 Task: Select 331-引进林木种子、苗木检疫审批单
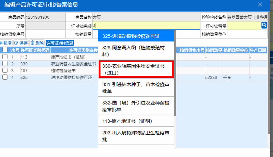[136, 88]
